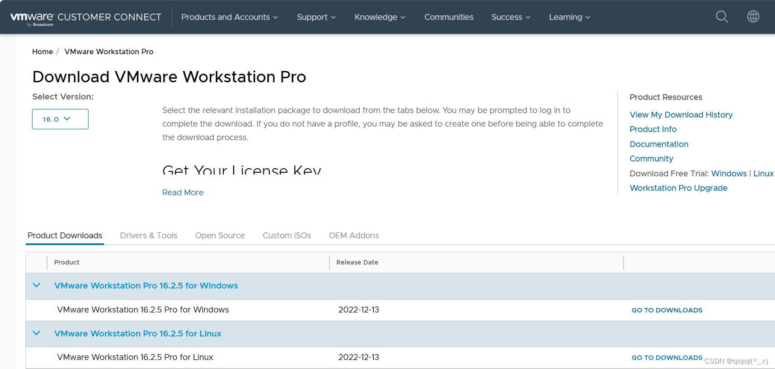Go to Communities in top navigation
775x369 pixels.
pyautogui.click(x=449, y=17)
